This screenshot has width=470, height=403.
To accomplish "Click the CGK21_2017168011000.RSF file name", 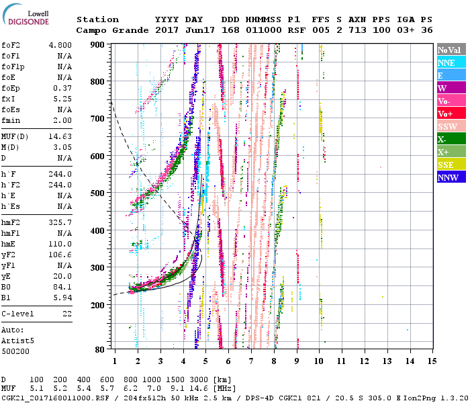I will pos(56,398).
